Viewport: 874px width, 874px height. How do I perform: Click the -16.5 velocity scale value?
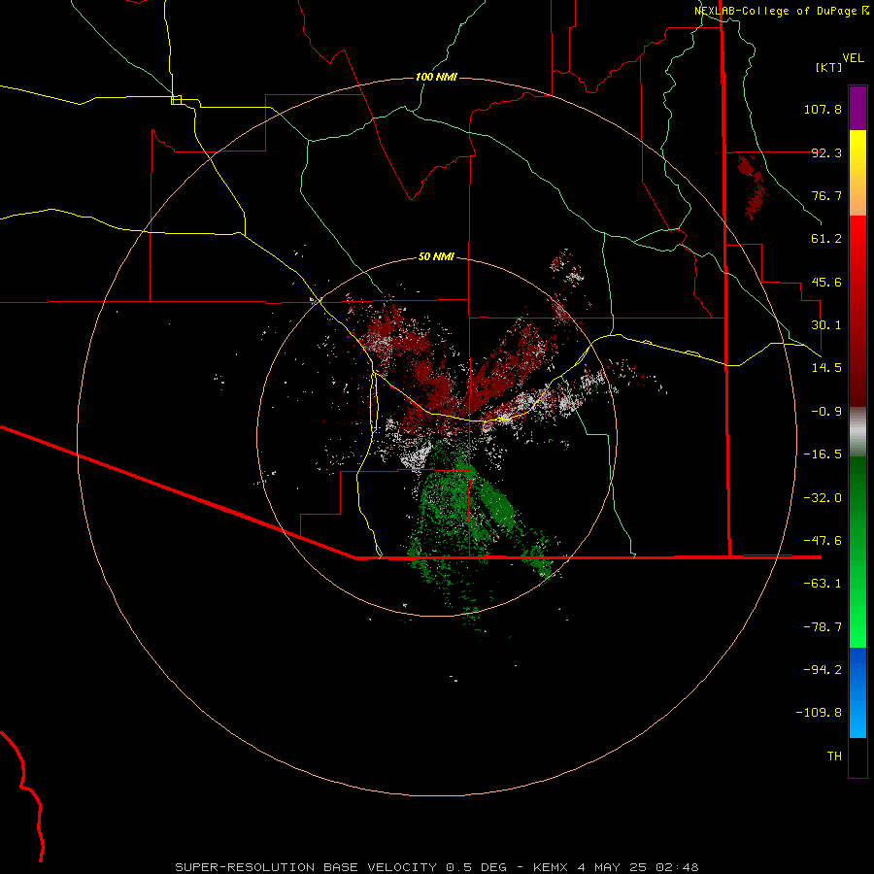(x=823, y=454)
